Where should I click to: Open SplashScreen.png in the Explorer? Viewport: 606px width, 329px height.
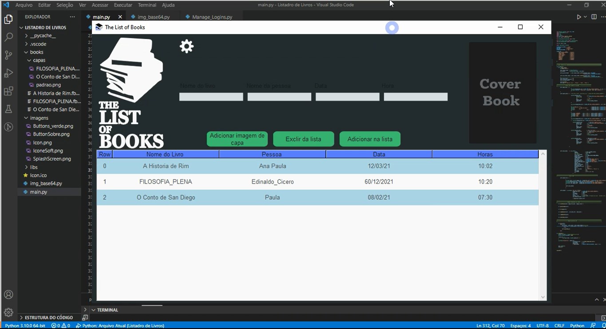[x=52, y=159]
